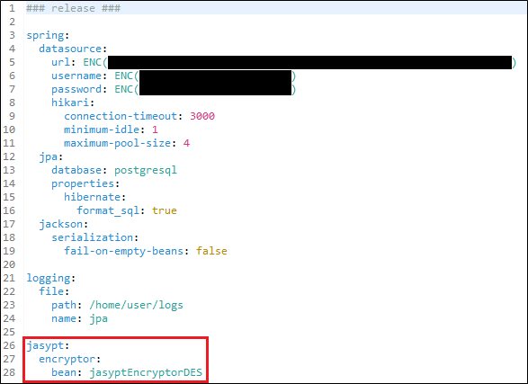Select the 'spring' key
This screenshot has width=528, height=384.
45,36
